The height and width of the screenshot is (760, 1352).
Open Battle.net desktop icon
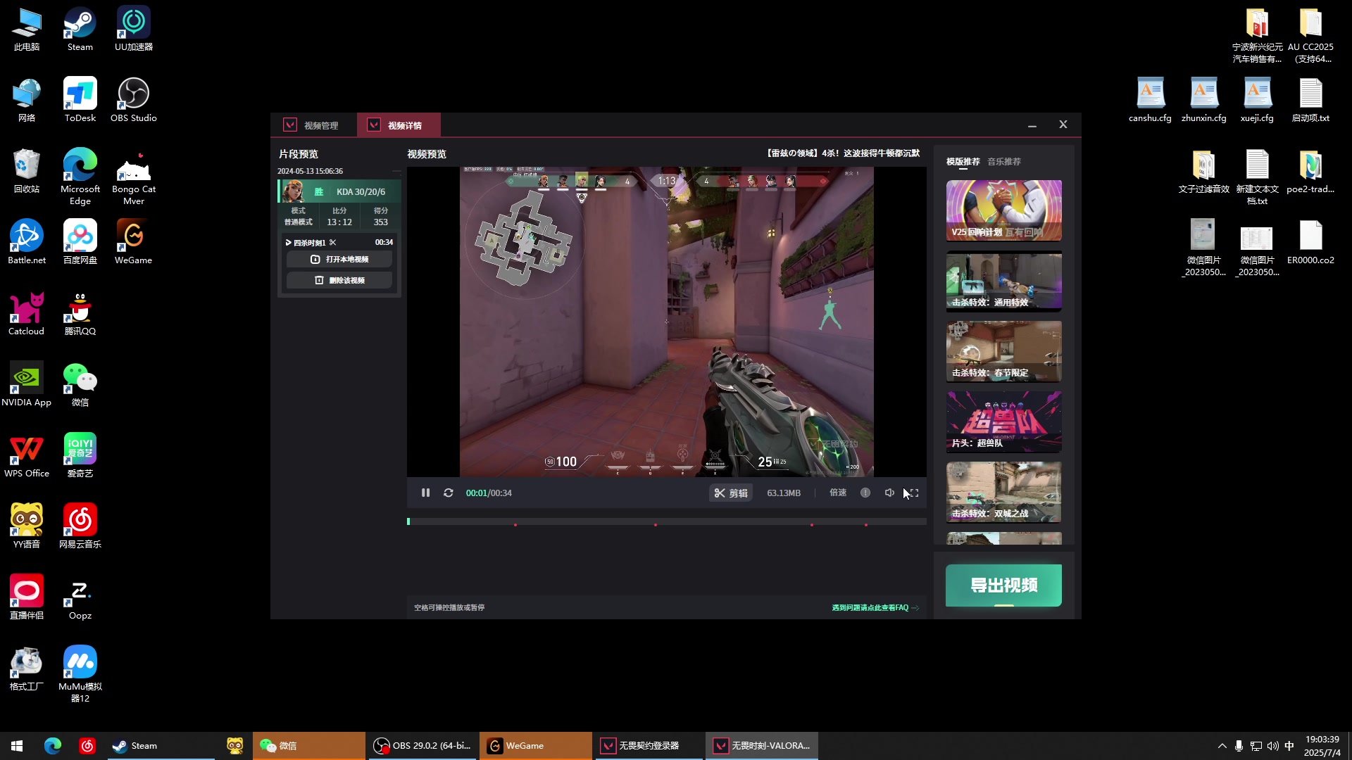pyautogui.click(x=27, y=243)
